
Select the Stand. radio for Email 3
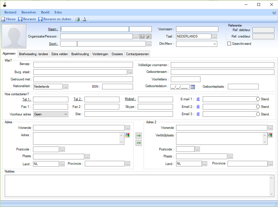pyautogui.click(x=258, y=114)
